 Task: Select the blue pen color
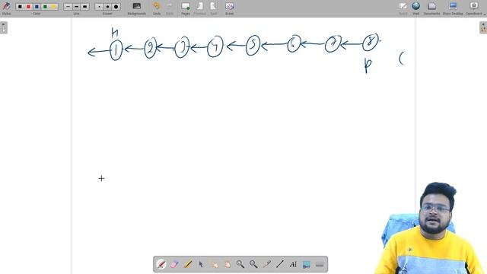[37, 7]
